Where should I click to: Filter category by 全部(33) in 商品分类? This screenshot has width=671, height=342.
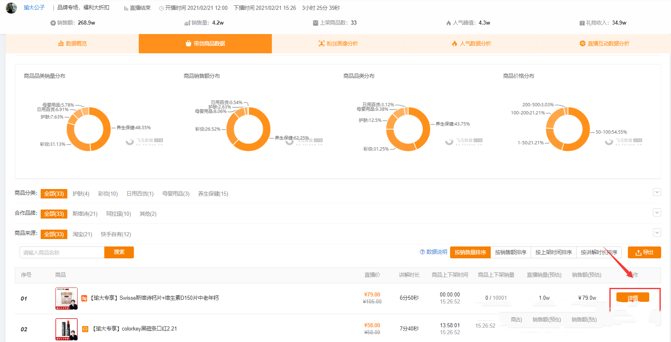coord(54,194)
